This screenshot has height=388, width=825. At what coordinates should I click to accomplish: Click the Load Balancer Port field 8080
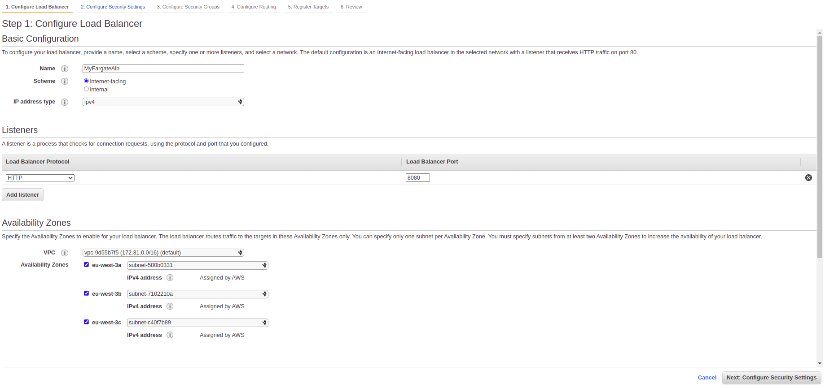coord(418,178)
